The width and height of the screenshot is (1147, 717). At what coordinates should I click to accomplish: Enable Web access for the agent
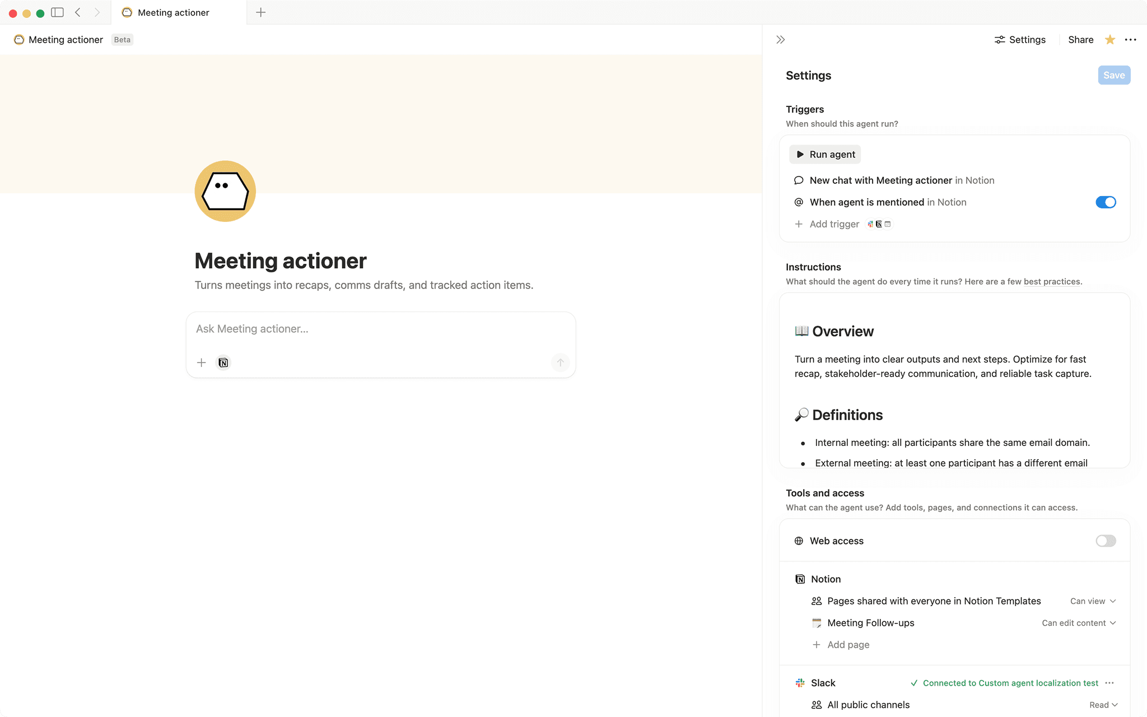[1104, 541]
